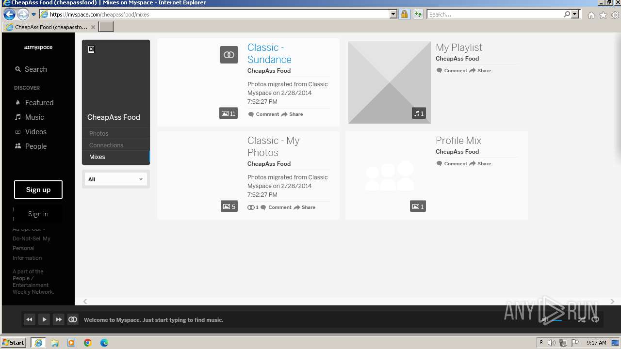This screenshot has height=349, width=621.
Task: Comment on Profile Mix
Action: coord(452,164)
